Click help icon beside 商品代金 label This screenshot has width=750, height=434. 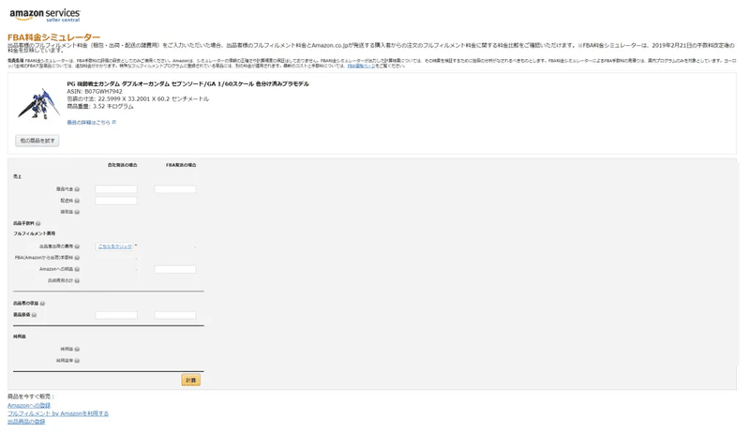coord(77,189)
